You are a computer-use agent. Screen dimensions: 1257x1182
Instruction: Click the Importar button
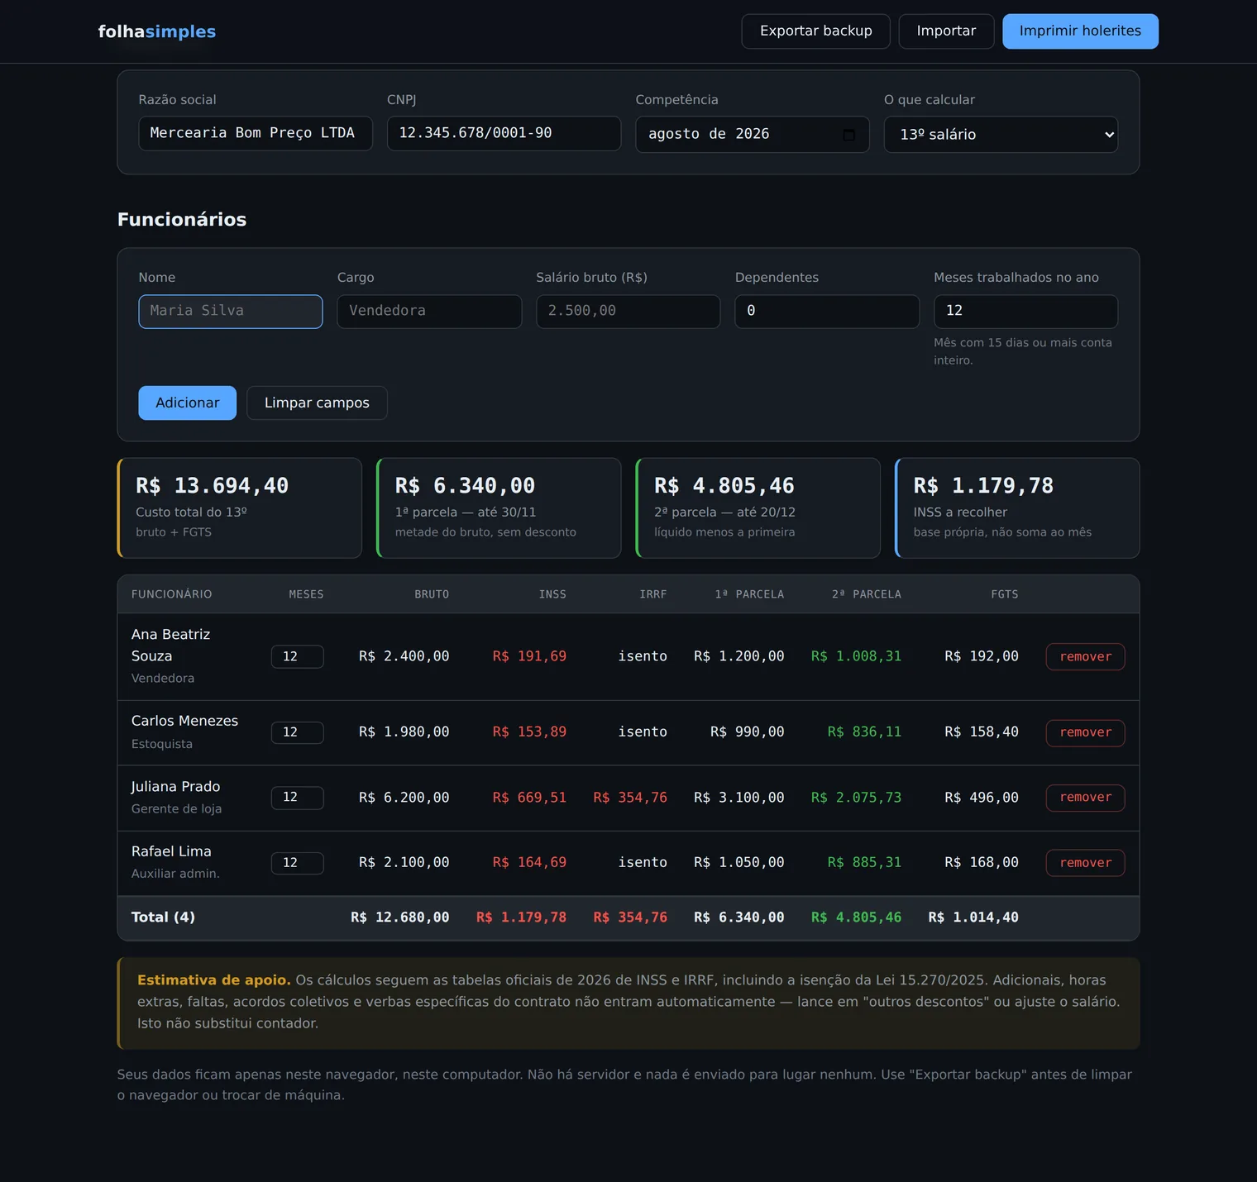946,31
